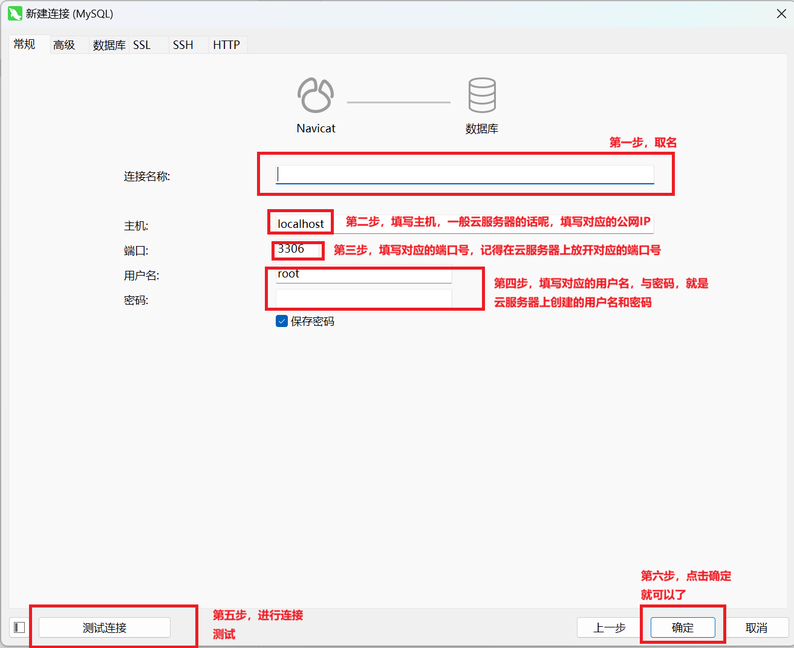
Task: Click the 测试连接 button
Action: pos(105,627)
